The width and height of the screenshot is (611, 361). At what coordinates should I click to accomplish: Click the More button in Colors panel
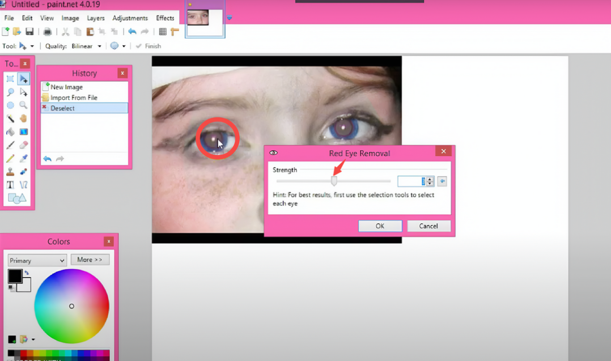[90, 259]
